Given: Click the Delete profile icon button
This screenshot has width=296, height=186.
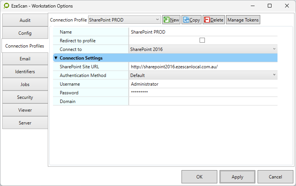Looking at the screenshot, I should click(214, 20).
